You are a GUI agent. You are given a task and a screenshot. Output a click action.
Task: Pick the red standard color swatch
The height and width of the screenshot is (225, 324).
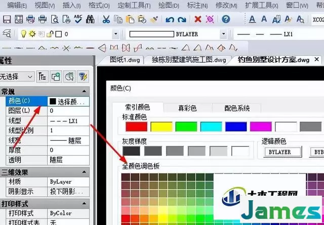click(136, 126)
